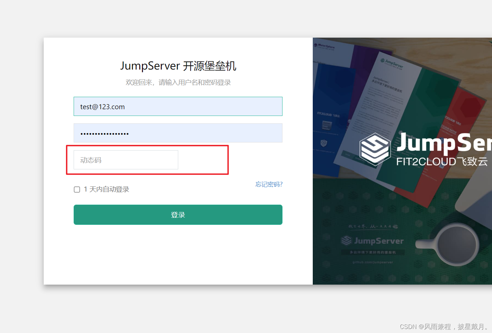Click the github.com/jumpserver text on the poster
492x333 pixels.
click(372, 262)
